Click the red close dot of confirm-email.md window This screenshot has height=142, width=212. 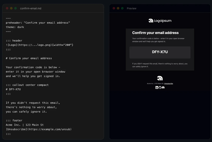point(7,8)
